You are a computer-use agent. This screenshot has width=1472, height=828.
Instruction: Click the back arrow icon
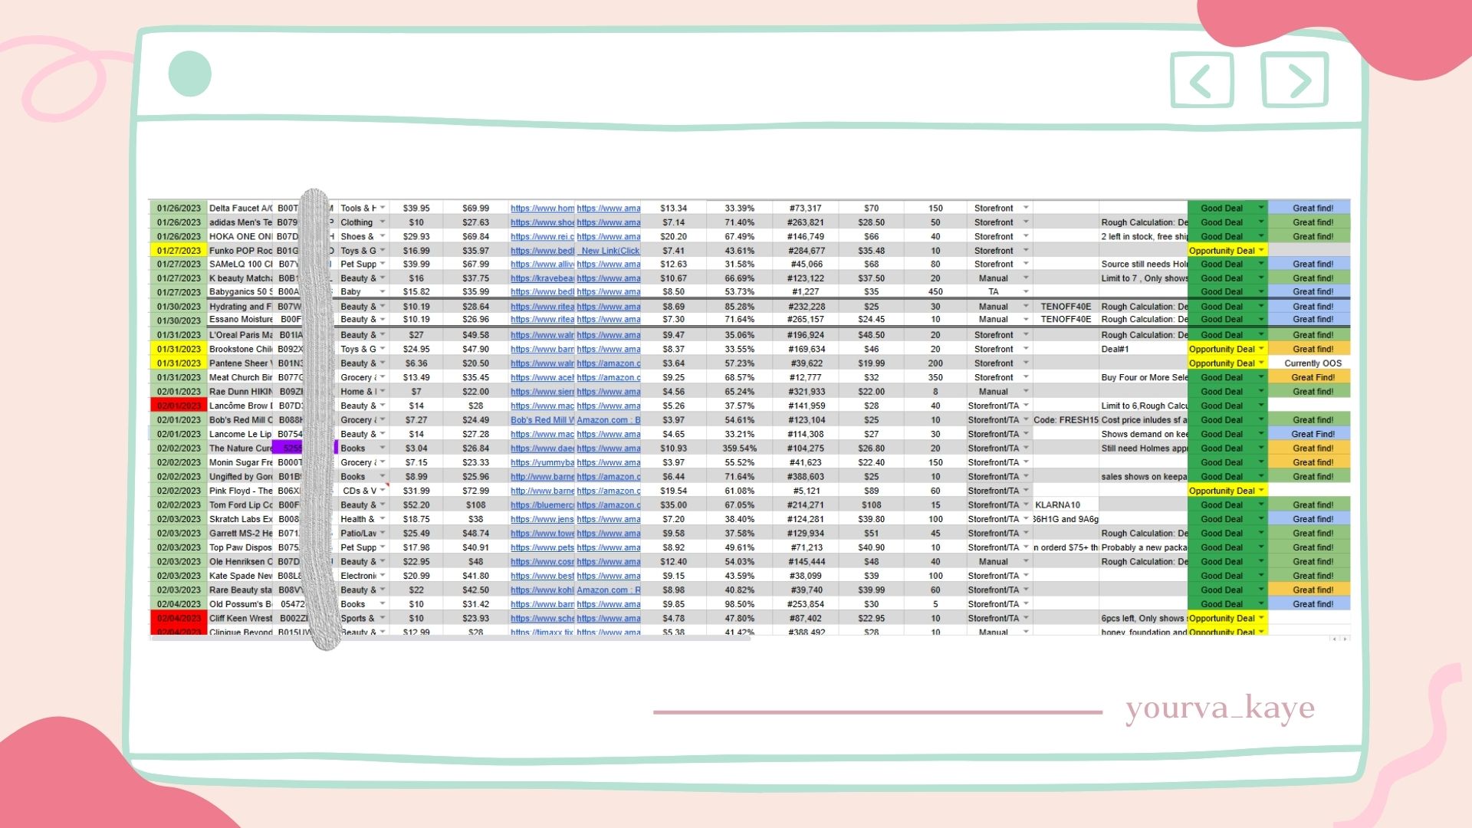click(x=1201, y=80)
